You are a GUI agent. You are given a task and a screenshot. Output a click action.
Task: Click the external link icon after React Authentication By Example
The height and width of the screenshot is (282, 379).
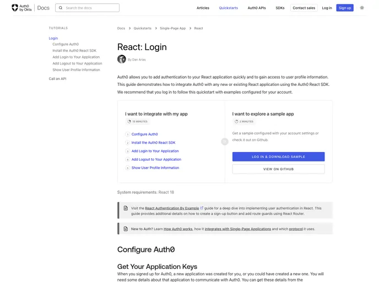click(x=202, y=208)
